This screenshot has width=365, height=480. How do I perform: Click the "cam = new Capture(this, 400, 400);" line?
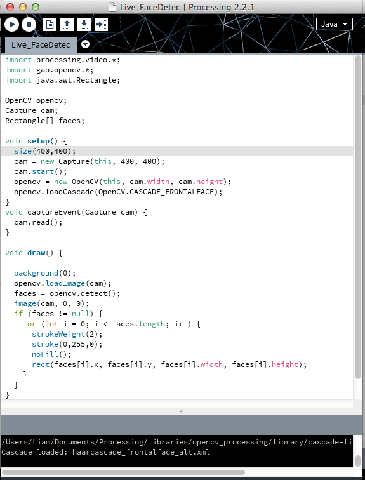(90, 161)
